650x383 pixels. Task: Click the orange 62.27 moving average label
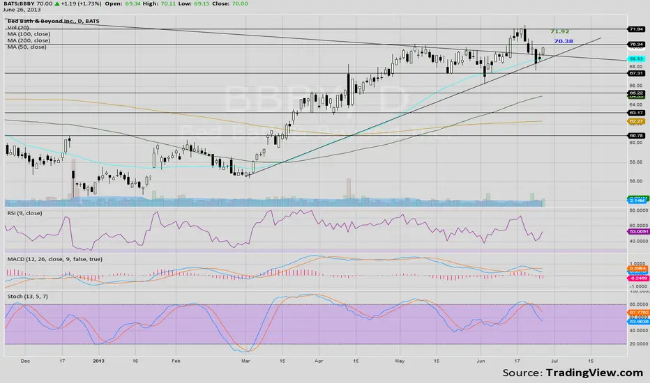tap(636, 121)
